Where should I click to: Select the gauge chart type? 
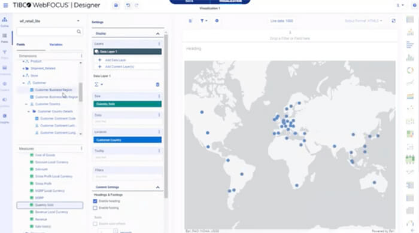(410, 223)
